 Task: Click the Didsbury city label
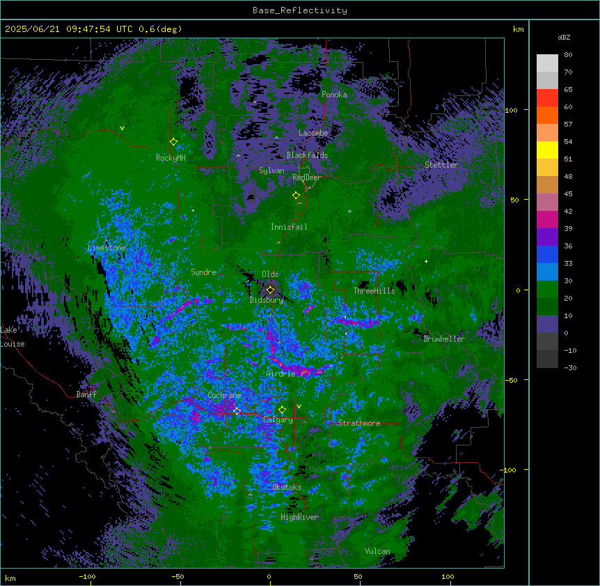(267, 300)
